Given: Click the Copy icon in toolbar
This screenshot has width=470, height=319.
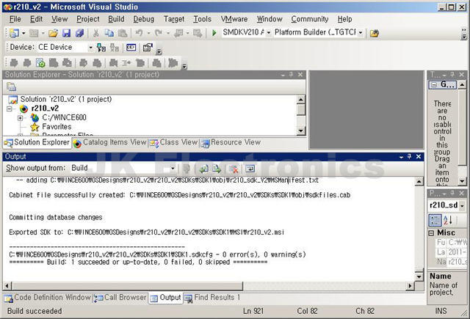Looking at the screenshot, I should pyautogui.click(x=109, y=33).
